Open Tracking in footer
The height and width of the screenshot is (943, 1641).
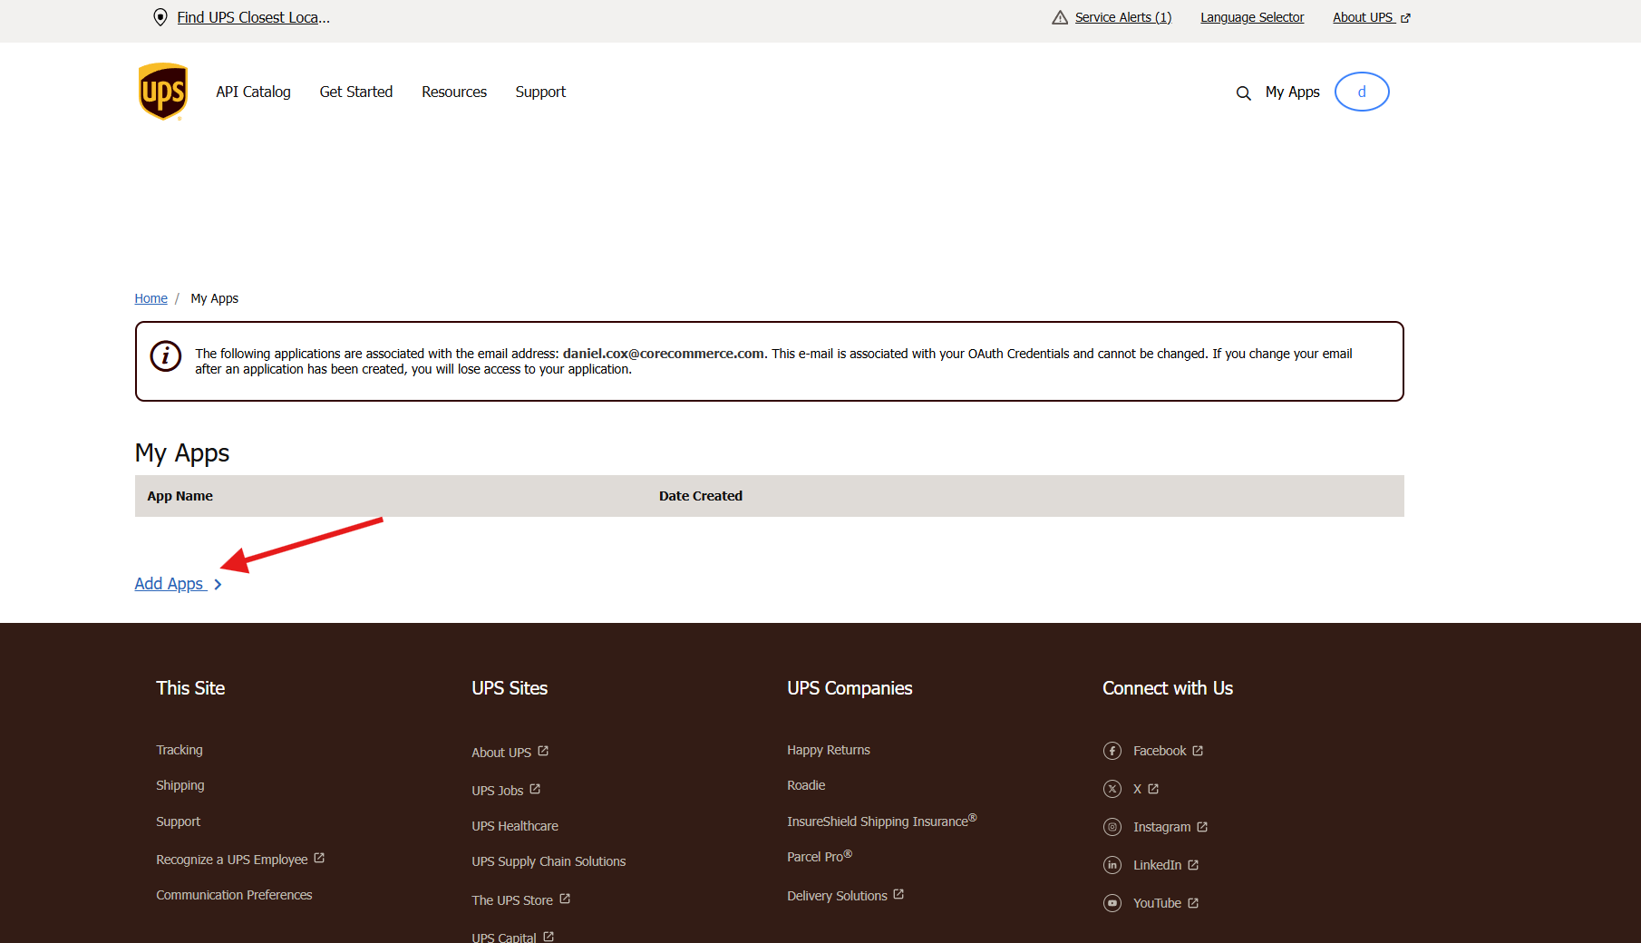pyautogui.click(x=180, y=750)
